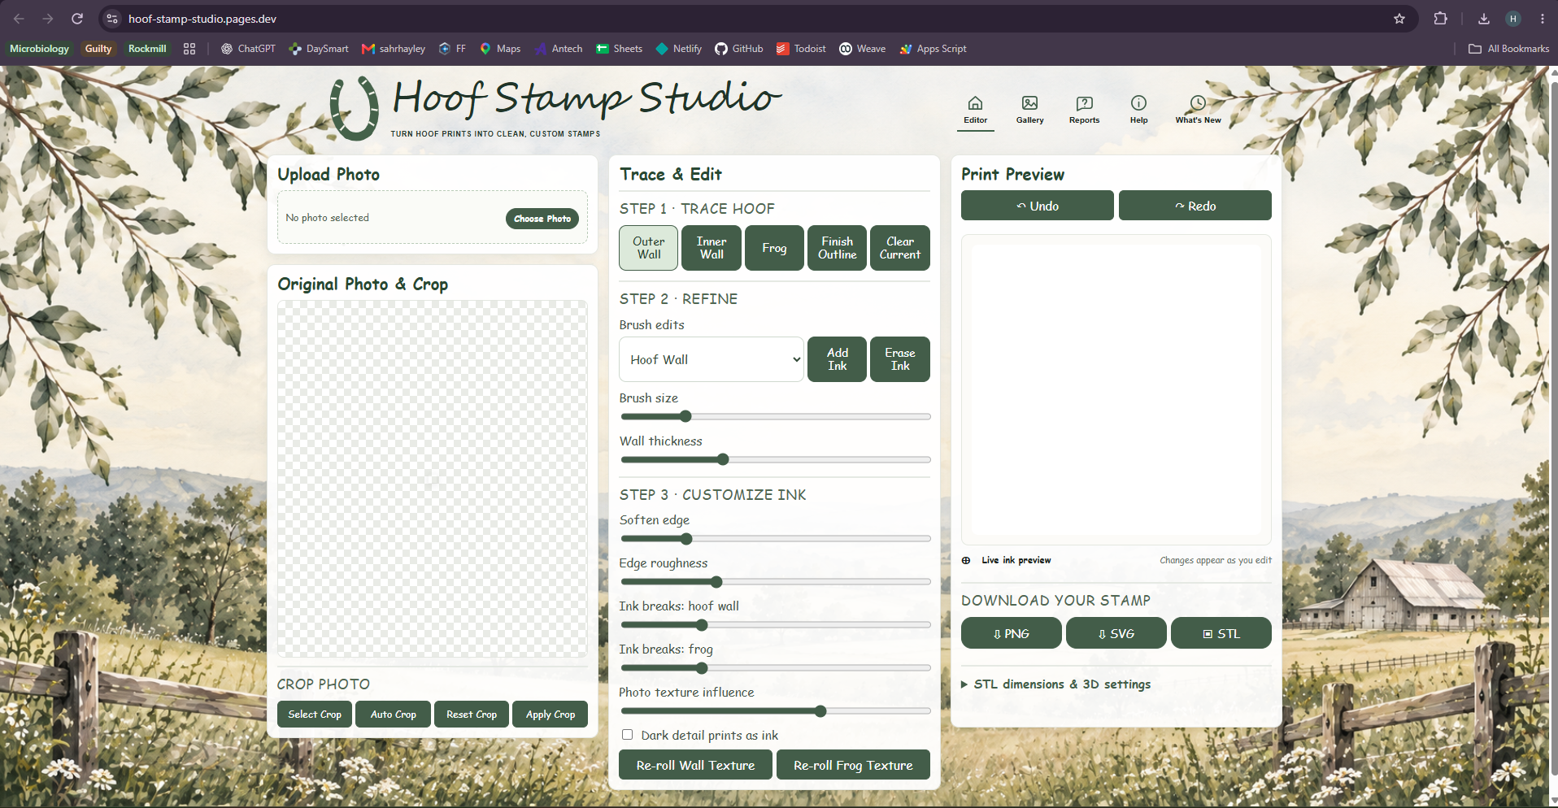The width and height of the screenshot is (1558, 808).
Task: Open the Help info icon
Action: pyautogui.click(x=1138, y=103)
